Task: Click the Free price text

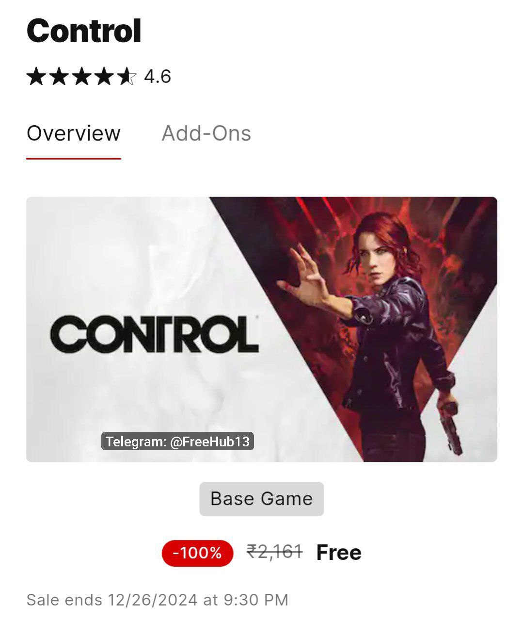Action: (339, 553)
